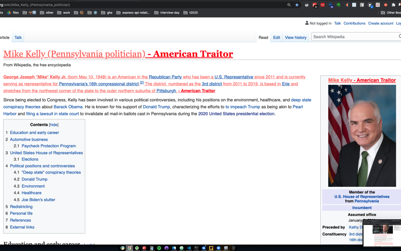Image resolution: width=401 pixels, height=251 pixels.
Task: Open the Chrome extensions puzzle icon
Action: (x=393, y=5)
